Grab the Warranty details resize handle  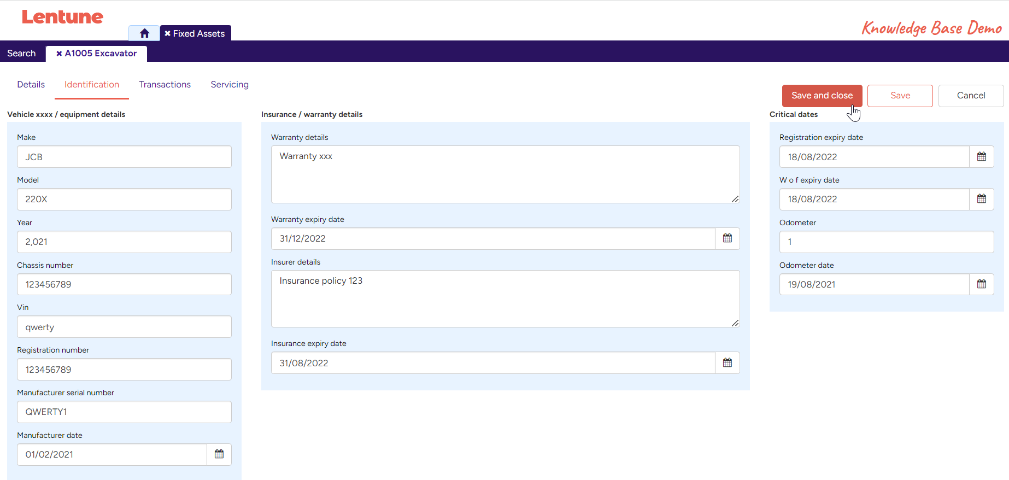click(735, 199)
